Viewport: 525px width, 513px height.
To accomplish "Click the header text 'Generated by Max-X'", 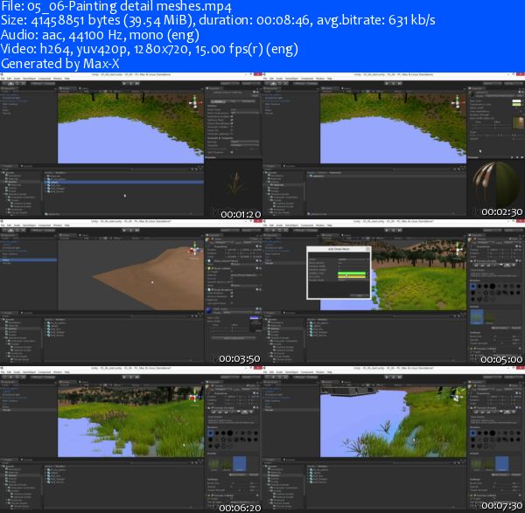I will coord(60,64).
